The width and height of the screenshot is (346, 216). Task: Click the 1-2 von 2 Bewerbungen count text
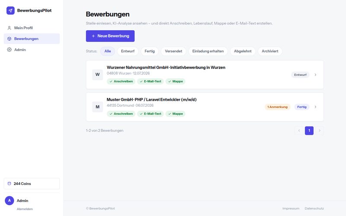coord(105,130)
